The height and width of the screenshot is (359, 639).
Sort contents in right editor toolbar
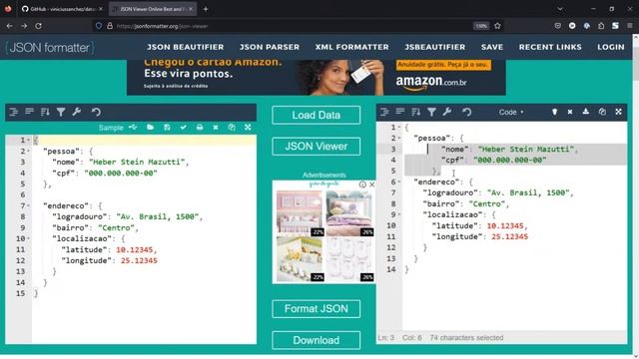click(x=415, y=112)
